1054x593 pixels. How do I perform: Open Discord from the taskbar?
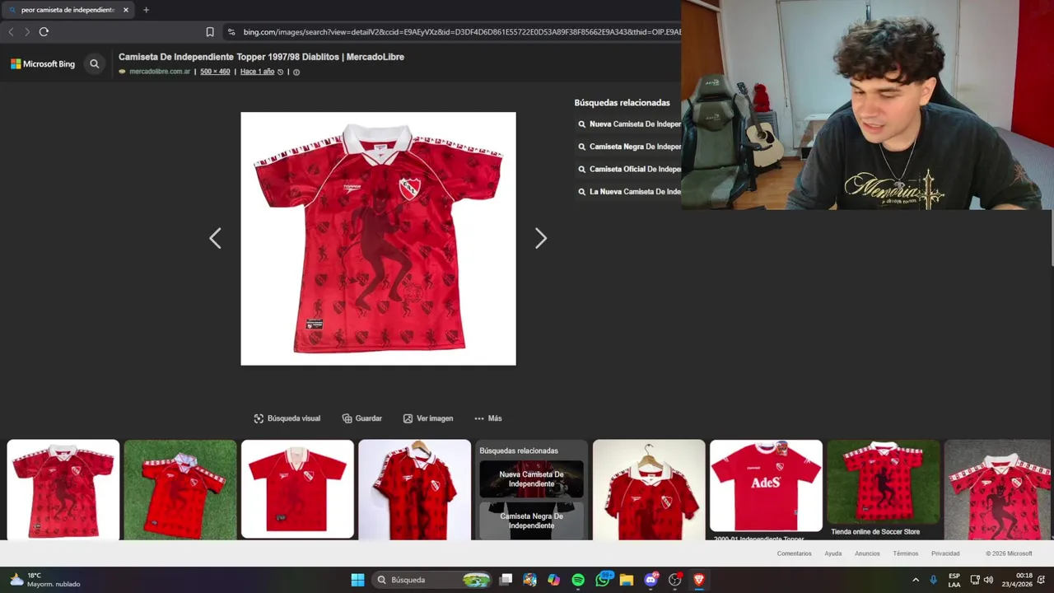coord(651,580)
